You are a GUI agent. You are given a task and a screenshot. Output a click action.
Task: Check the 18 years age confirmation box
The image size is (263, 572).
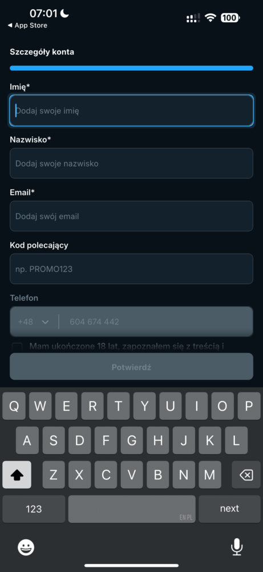point(17,347)
